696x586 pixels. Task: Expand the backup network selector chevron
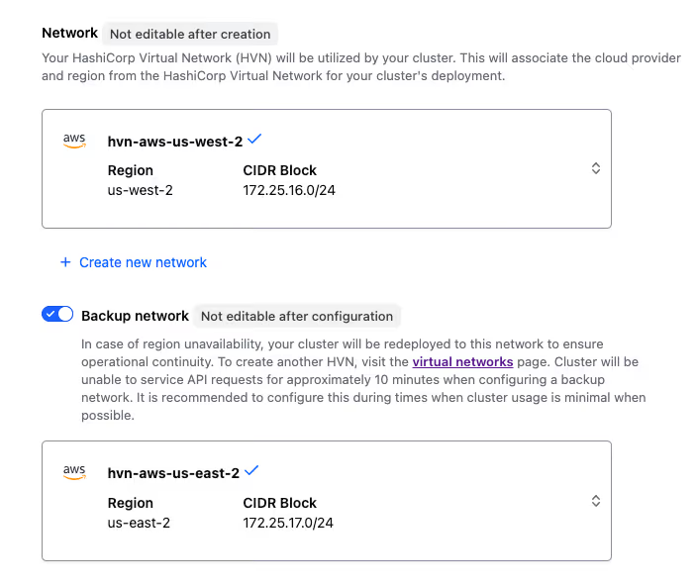pyautogui.click(x=595, y=501)
